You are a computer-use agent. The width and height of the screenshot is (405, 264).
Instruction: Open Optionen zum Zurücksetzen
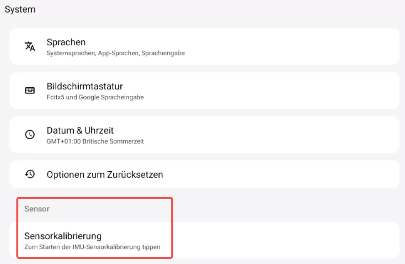pos(105,174)
